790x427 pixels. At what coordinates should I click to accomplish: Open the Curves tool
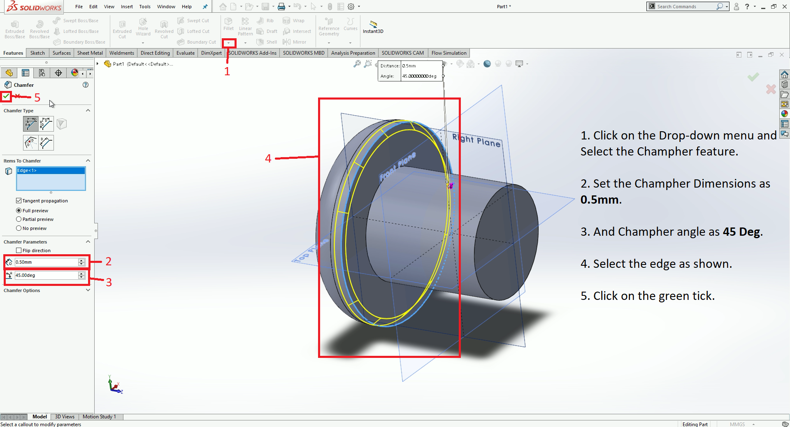pos(351,24)
